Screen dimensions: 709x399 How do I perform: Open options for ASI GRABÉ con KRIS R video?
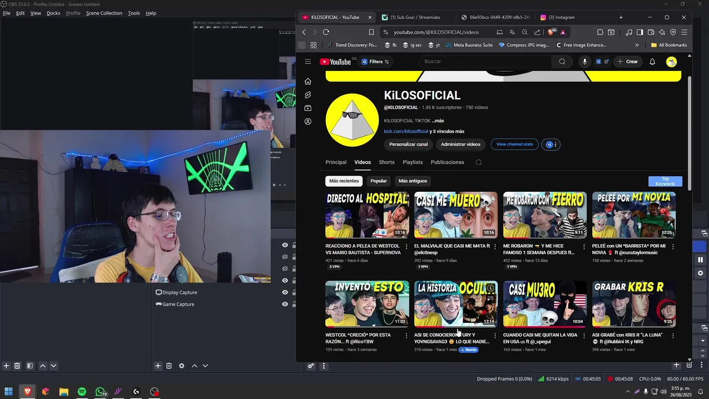[673, 335]
